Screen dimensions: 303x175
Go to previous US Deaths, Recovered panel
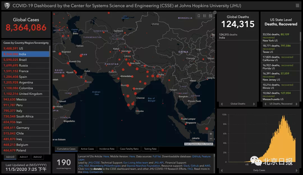pos(265,104)
